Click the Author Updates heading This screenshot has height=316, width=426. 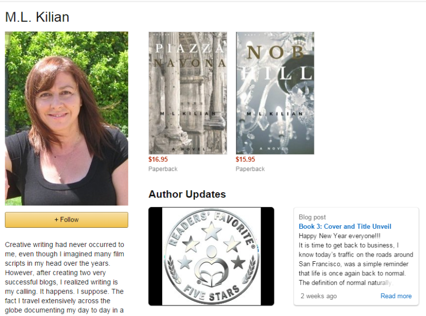coord(187,194)
